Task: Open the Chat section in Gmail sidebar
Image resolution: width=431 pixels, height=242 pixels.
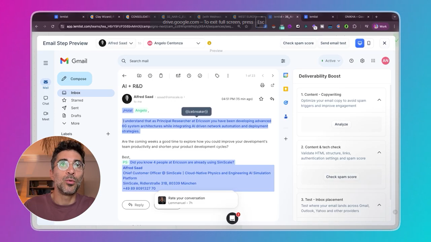Action: 46,100
